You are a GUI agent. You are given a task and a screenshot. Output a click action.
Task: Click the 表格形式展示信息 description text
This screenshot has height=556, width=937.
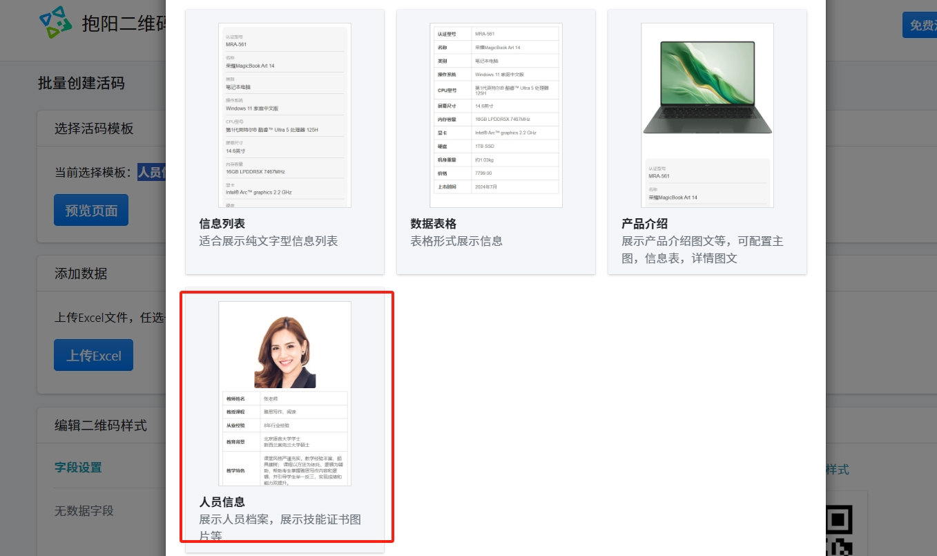point(456,241)
